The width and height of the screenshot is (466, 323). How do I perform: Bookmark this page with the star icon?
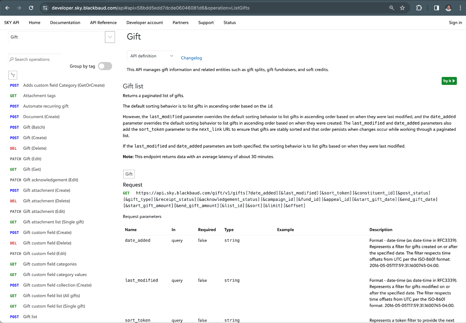(x=402, y=8)
